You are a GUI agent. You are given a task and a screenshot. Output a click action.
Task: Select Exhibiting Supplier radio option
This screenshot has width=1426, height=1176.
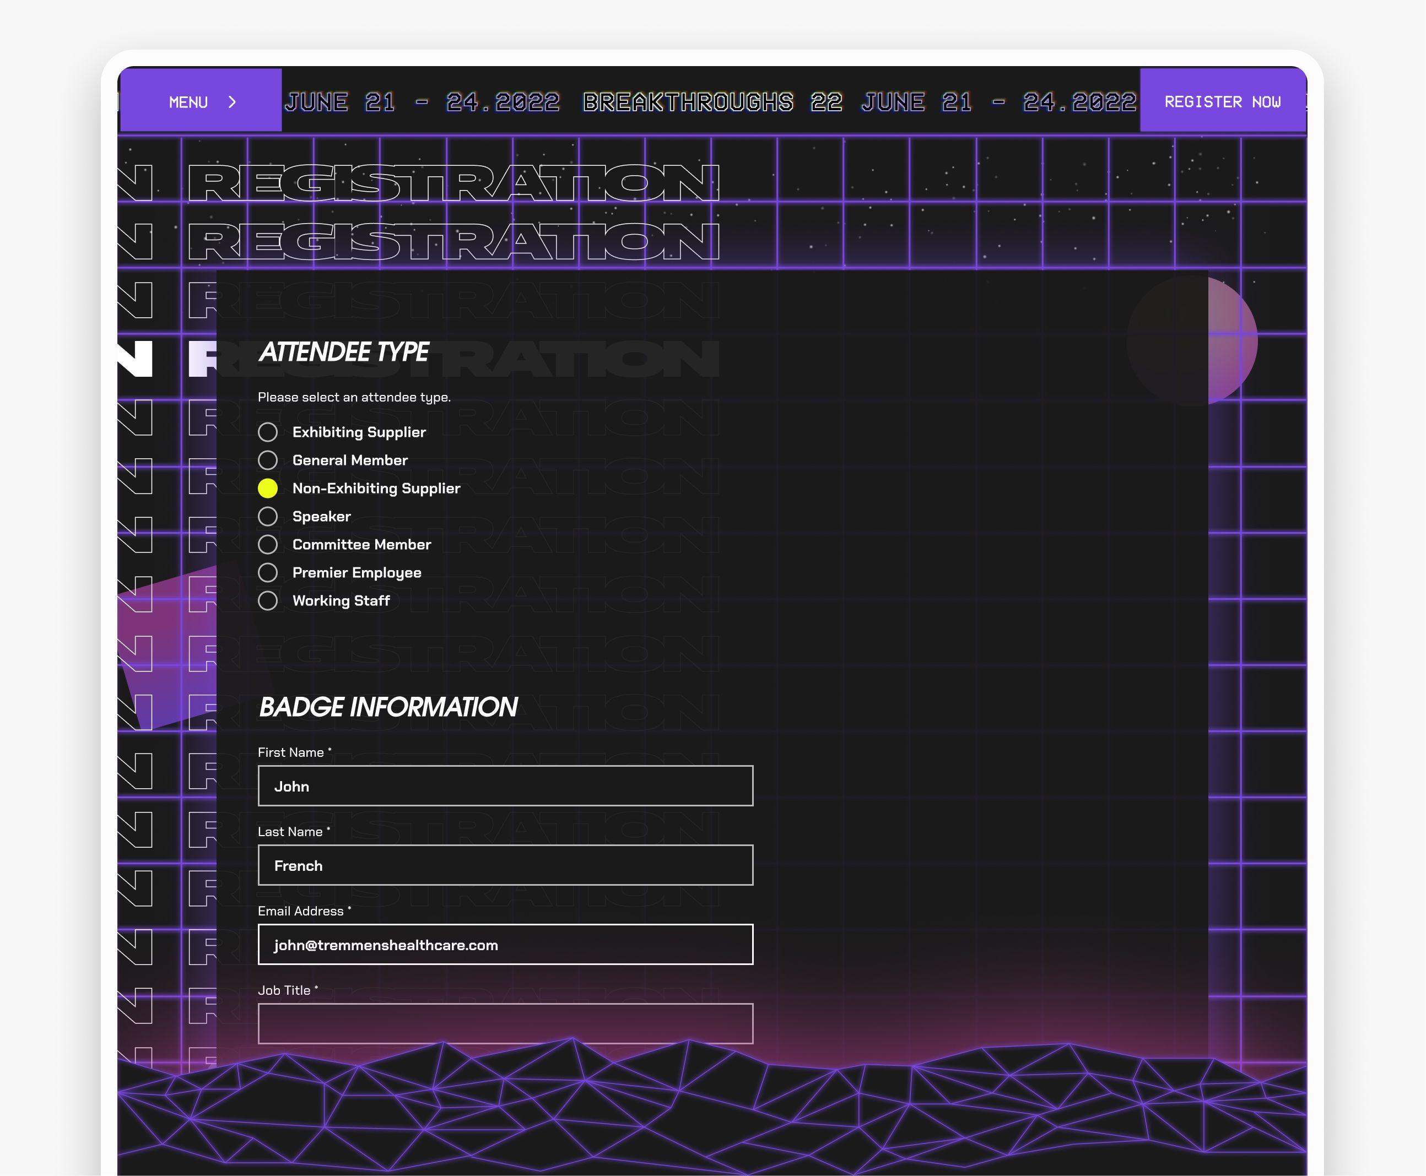[x=268, y=432]
